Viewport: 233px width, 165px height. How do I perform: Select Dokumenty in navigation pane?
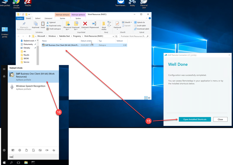(x=28, y=44)
